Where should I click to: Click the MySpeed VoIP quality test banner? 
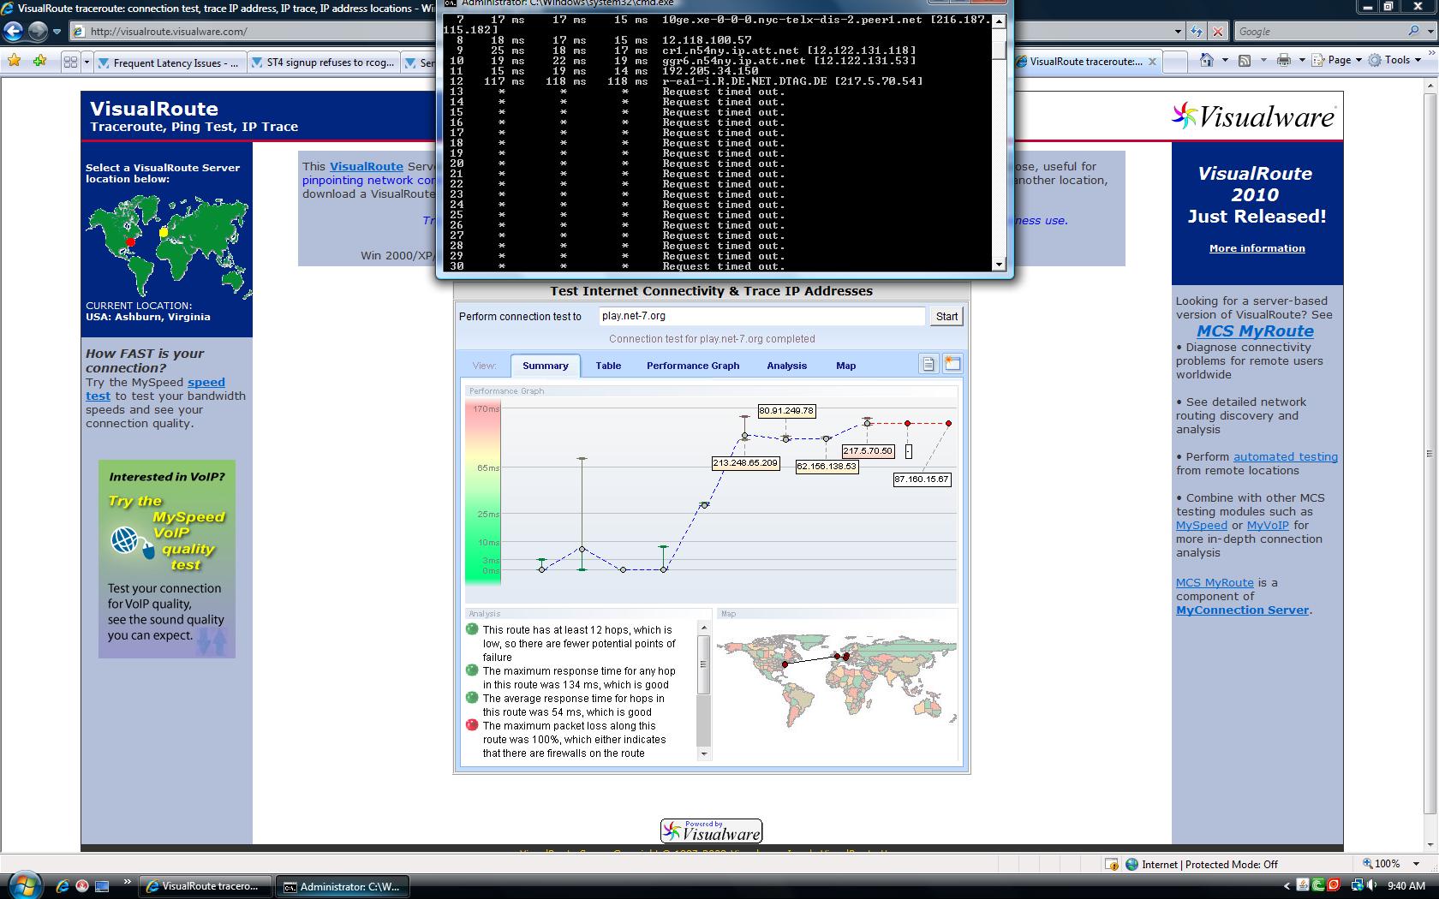167,559
